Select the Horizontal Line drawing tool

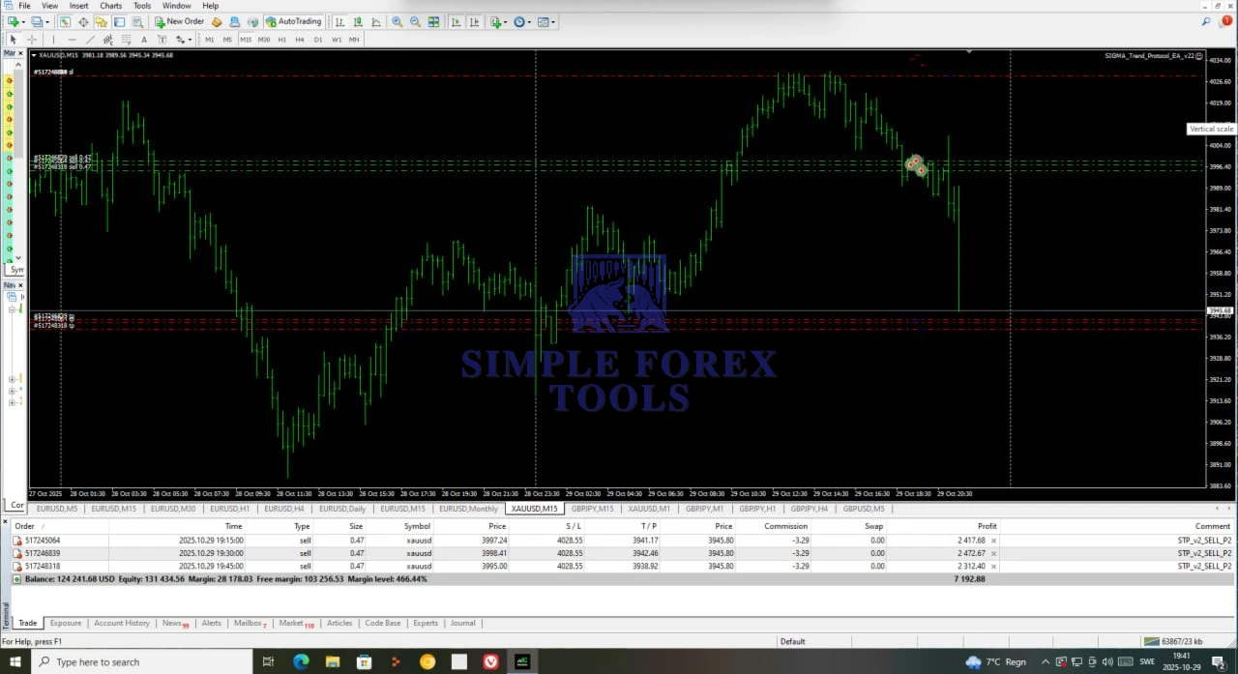point(71,40)
